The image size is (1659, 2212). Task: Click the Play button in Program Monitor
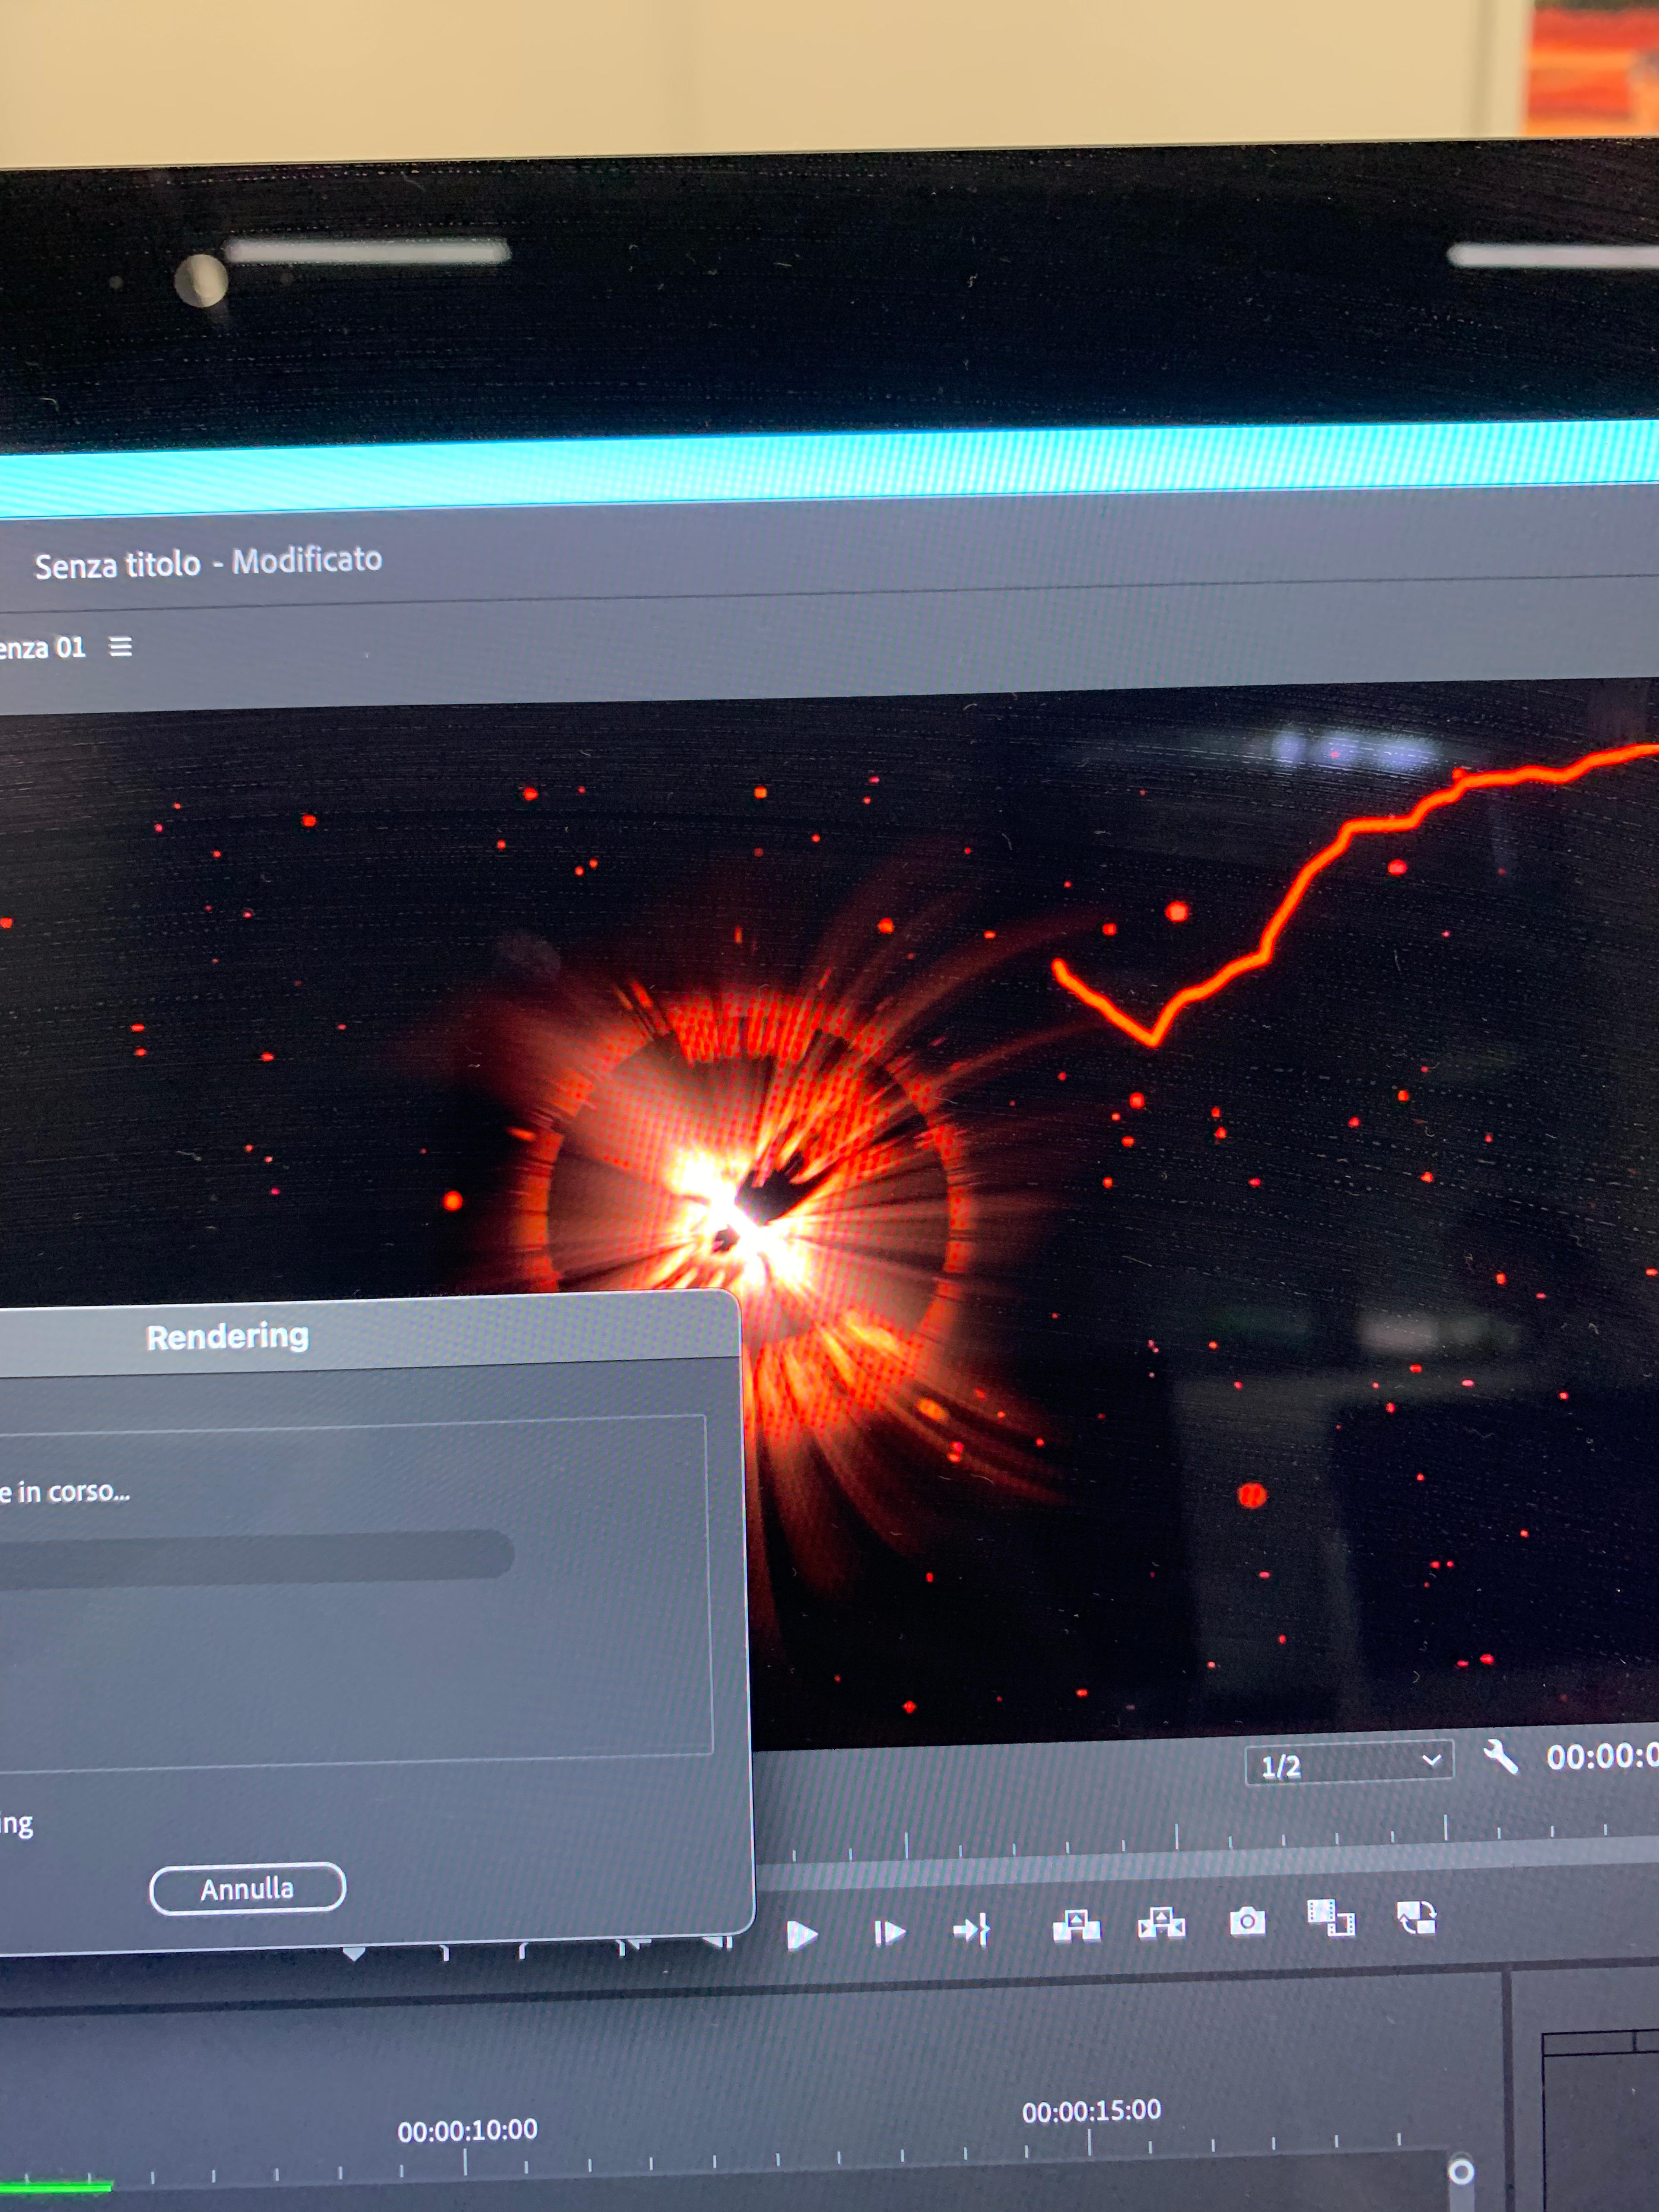coord(801,1935)
